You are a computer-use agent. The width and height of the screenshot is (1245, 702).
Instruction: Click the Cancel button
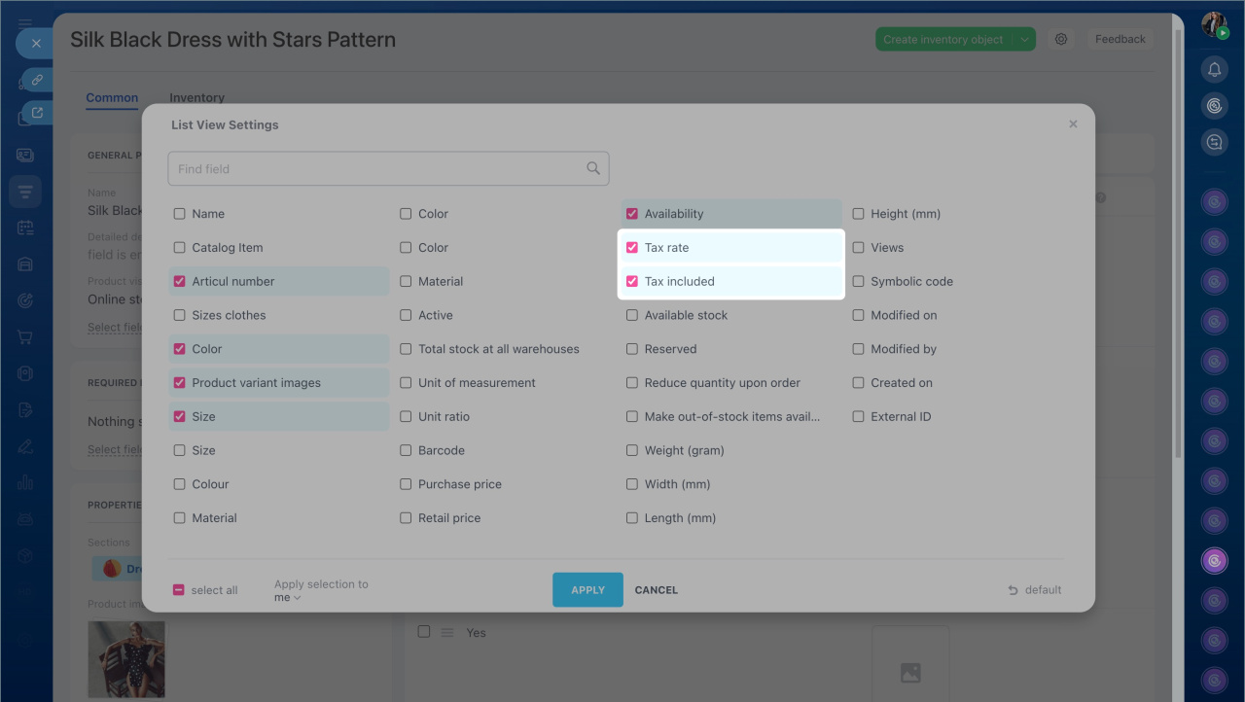(x=656, y=590)
